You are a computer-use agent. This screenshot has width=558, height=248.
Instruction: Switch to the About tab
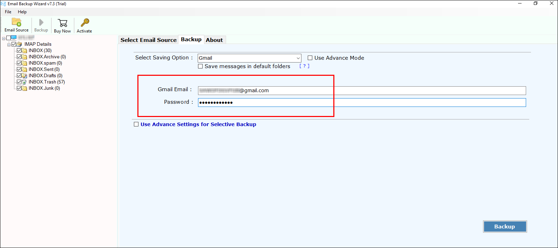[214, 40]
